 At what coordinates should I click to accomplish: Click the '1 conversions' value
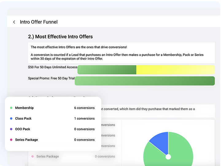pos(84,119)
